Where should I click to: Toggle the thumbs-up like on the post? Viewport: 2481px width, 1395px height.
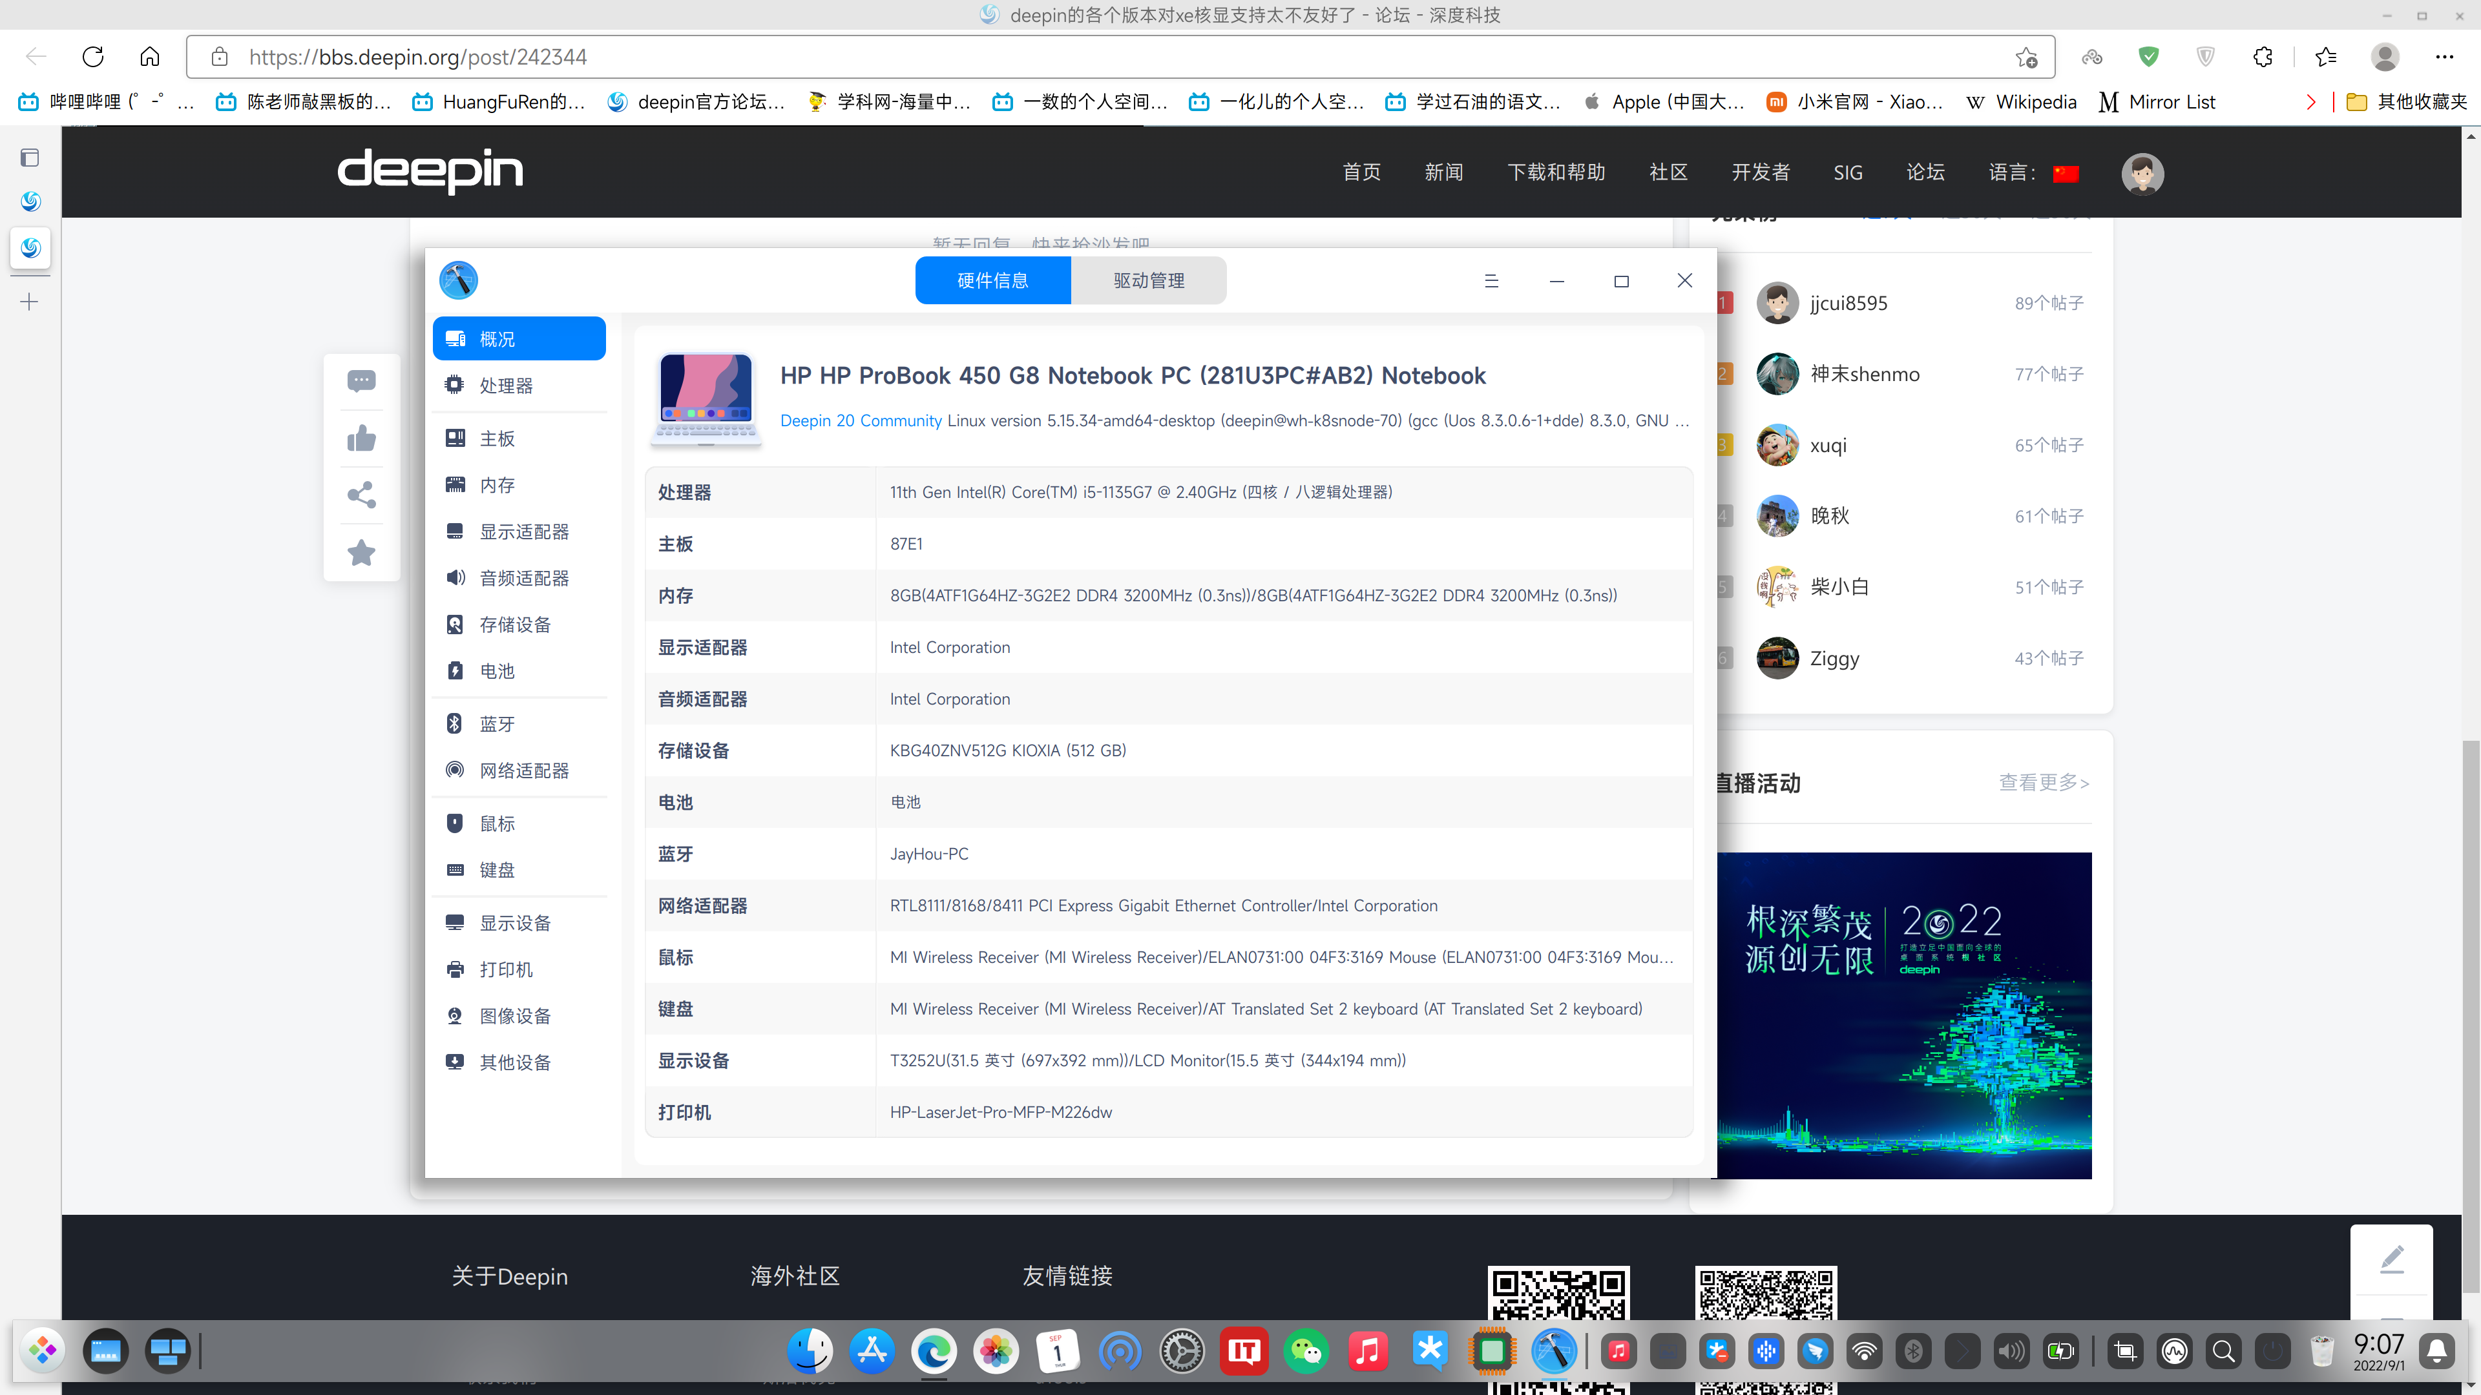[361, 438]
